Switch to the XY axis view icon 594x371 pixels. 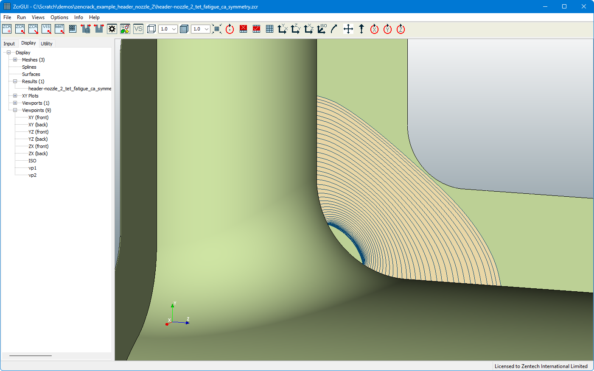(283, 29)
